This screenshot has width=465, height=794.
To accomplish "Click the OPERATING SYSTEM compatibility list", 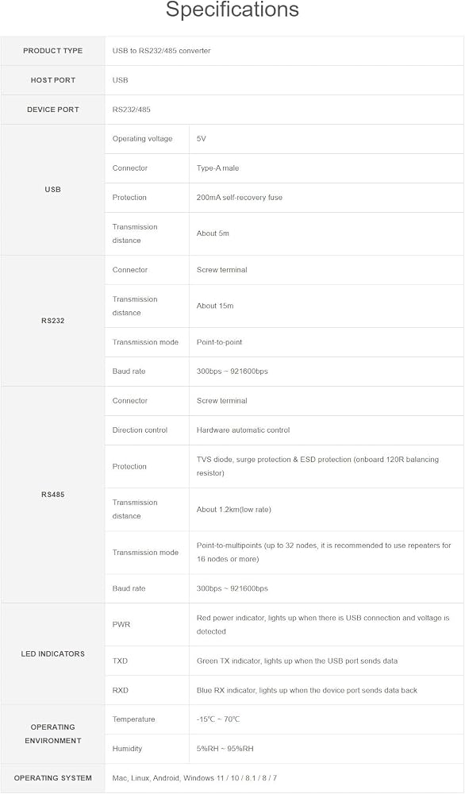I will (x=194, y=778).
